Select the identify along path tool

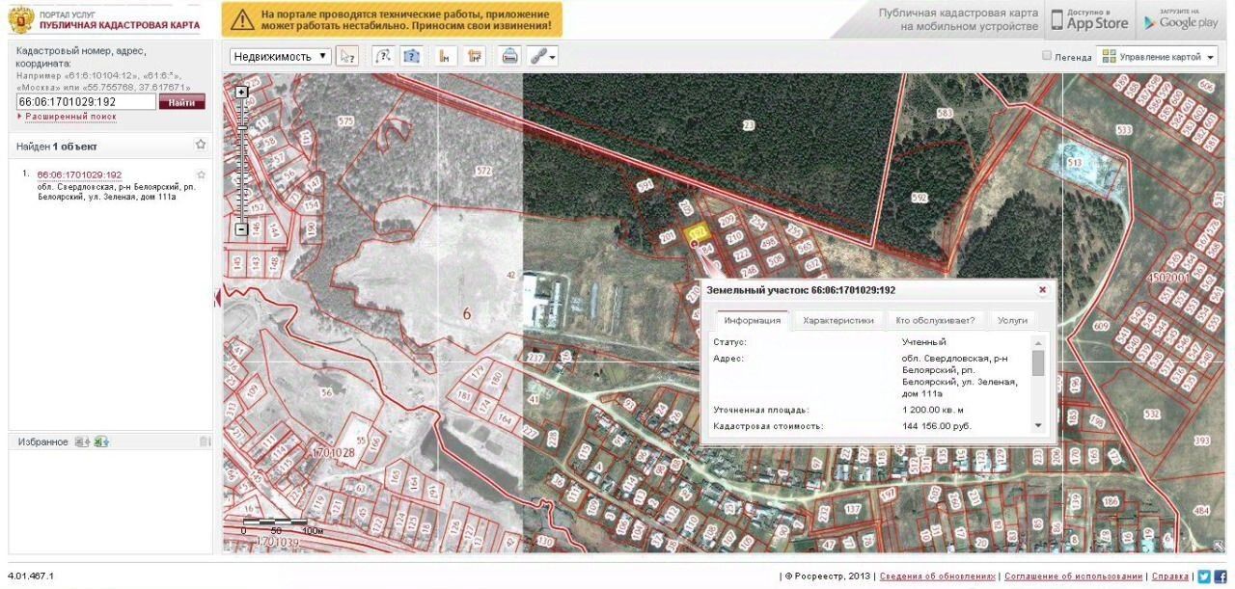tap(383, 56)
